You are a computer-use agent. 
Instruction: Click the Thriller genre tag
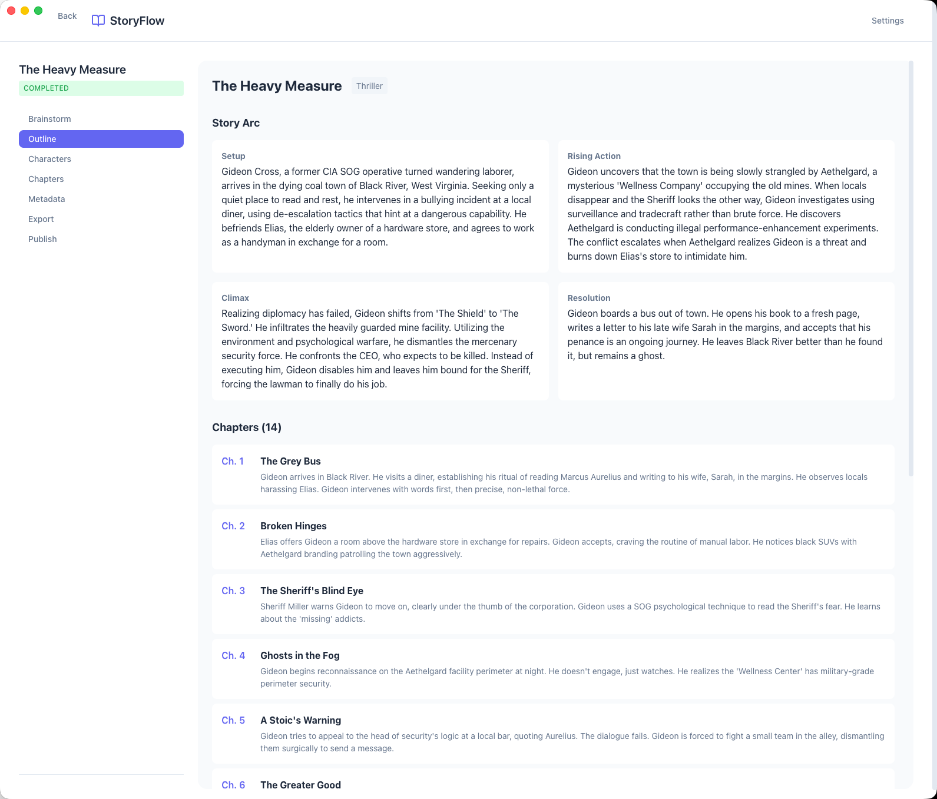pyautogui.click(x=369, y=86)
